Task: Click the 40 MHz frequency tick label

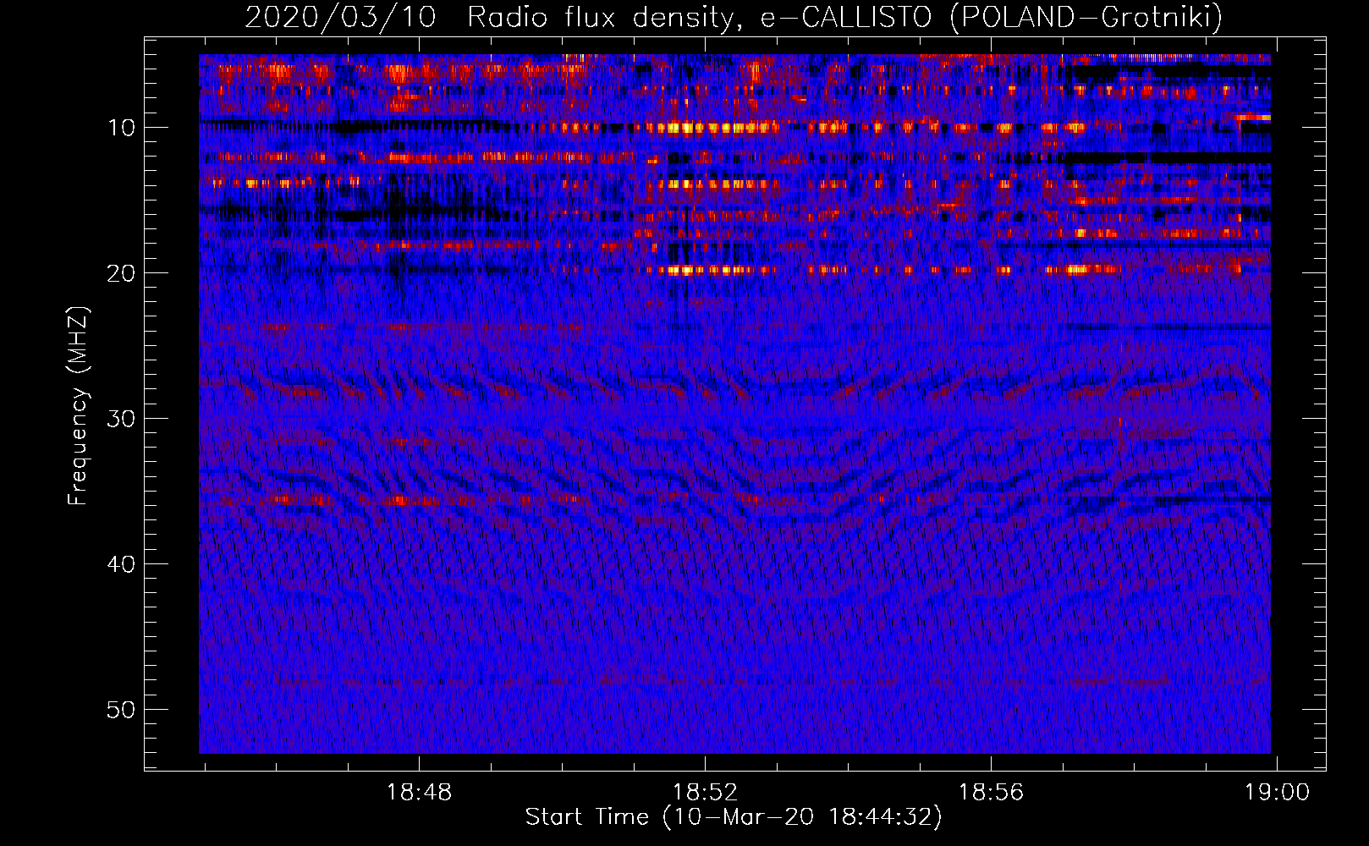Action: click(122, 564)
